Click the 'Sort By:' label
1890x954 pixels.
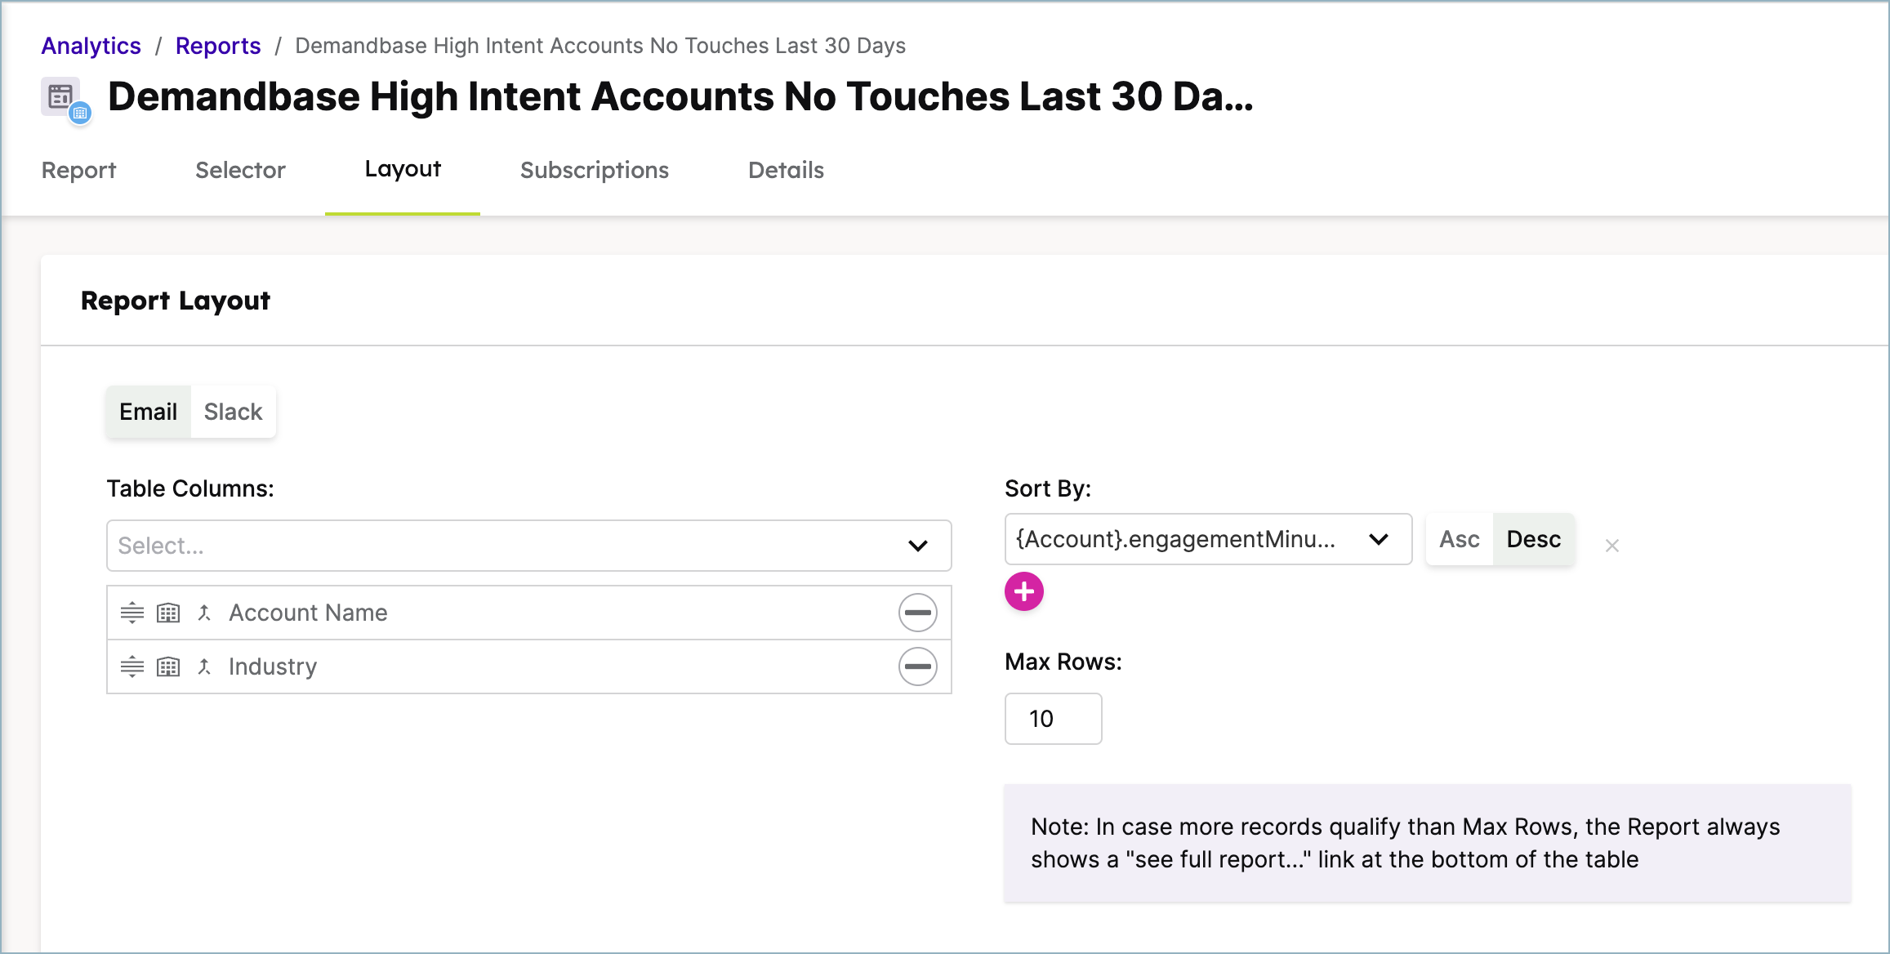pyautogui.click(x=1048, y=488)
